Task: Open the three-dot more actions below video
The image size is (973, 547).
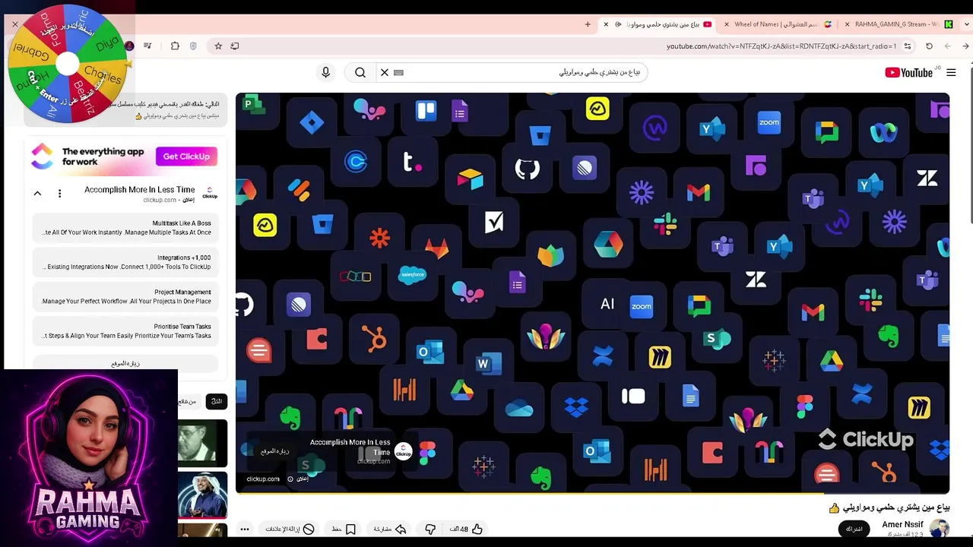Action: pyautogui.click(x=245, y=529)
